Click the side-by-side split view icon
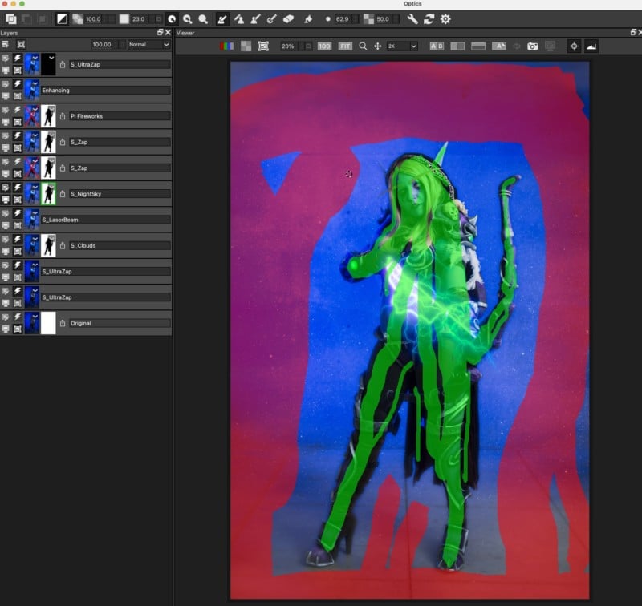Screen dimensions: 642x606 pyautogui.click(x=457, y=46)
